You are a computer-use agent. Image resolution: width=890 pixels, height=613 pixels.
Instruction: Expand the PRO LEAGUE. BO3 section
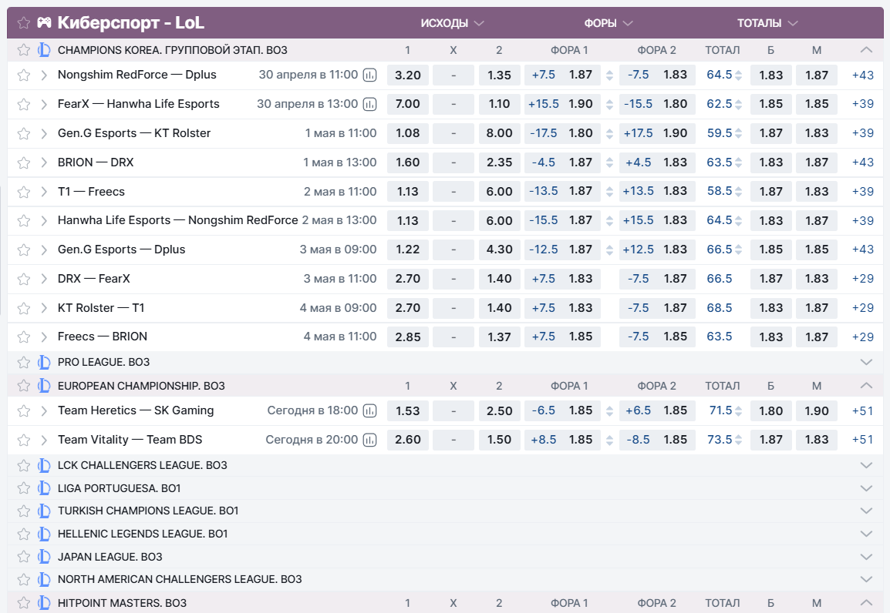866,362
